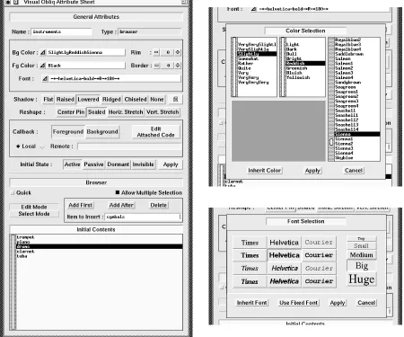Select the Background callback option

[102, 131]
